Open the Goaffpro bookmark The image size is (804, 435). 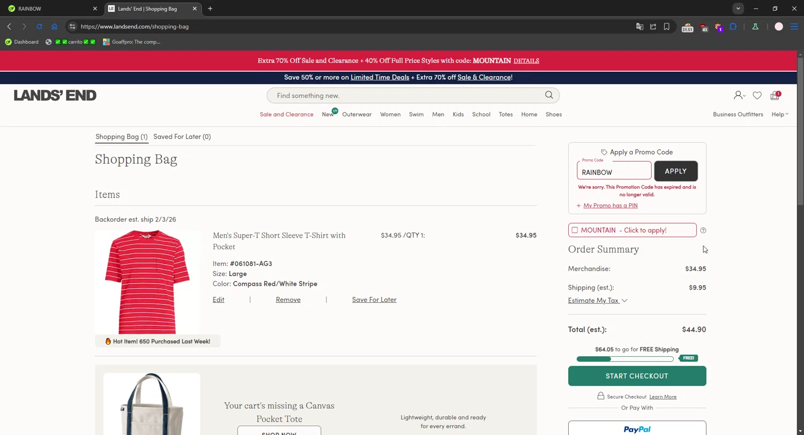tap(131, 42)
